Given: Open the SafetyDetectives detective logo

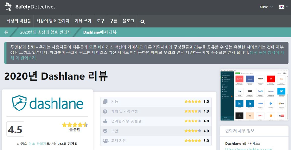Looking at the screenshot, I should tap(30, 7).
